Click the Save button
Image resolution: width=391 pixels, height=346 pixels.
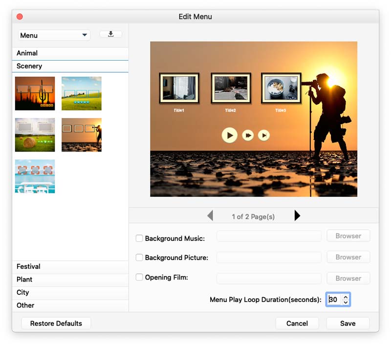click(x=348, y=324)
